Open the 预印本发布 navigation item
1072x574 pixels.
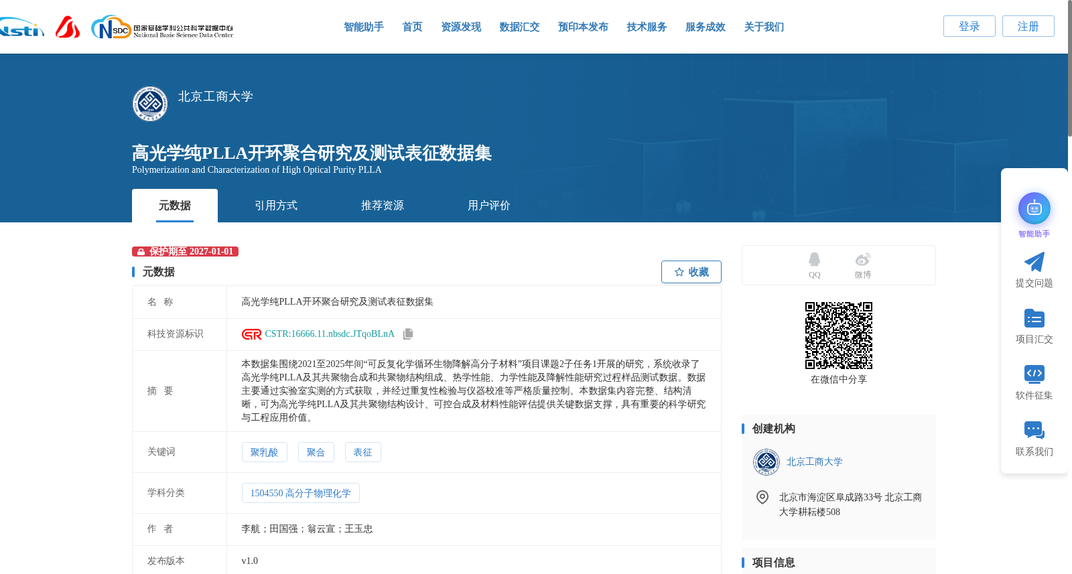583,27
